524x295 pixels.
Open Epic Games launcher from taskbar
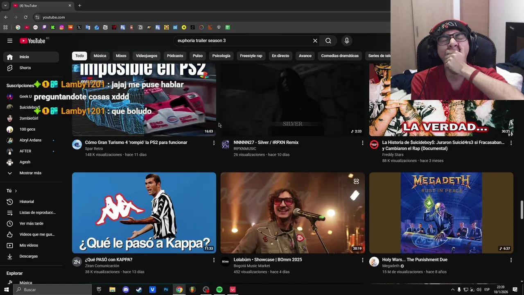(99, 290)
